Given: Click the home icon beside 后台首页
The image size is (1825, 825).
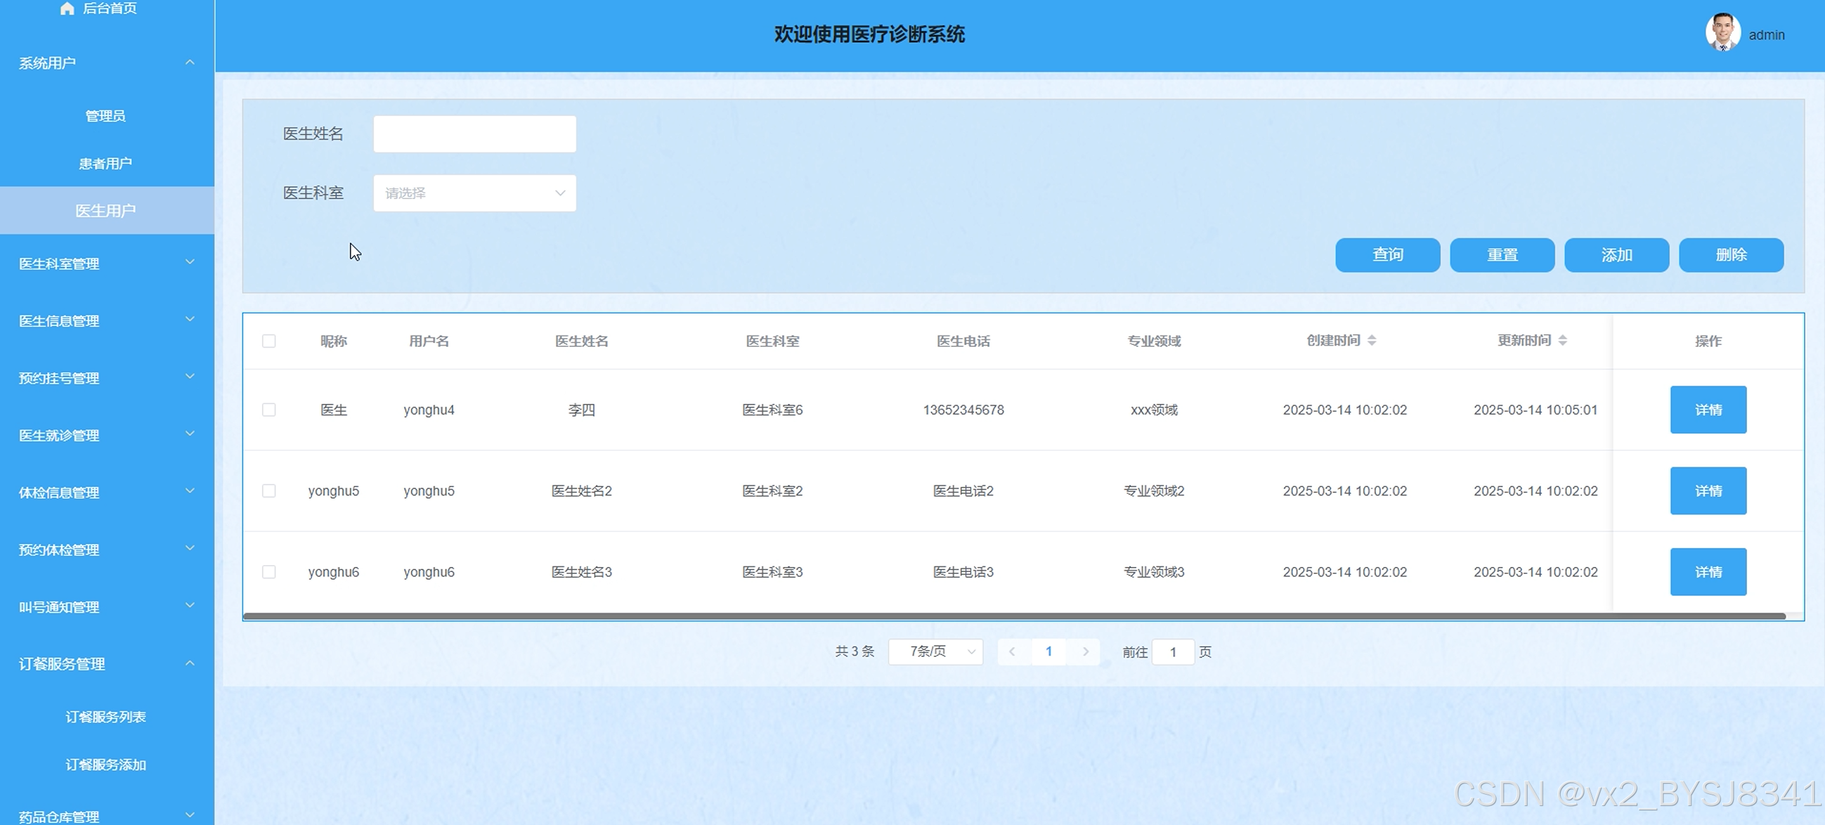Looking at the screenshot, I should (67, 8).
